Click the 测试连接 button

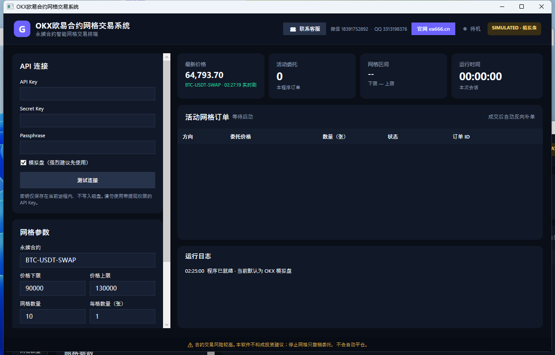click(x=88, y=180)
